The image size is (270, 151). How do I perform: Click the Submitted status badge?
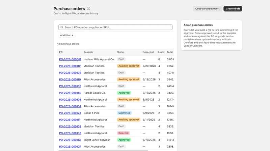124,113
